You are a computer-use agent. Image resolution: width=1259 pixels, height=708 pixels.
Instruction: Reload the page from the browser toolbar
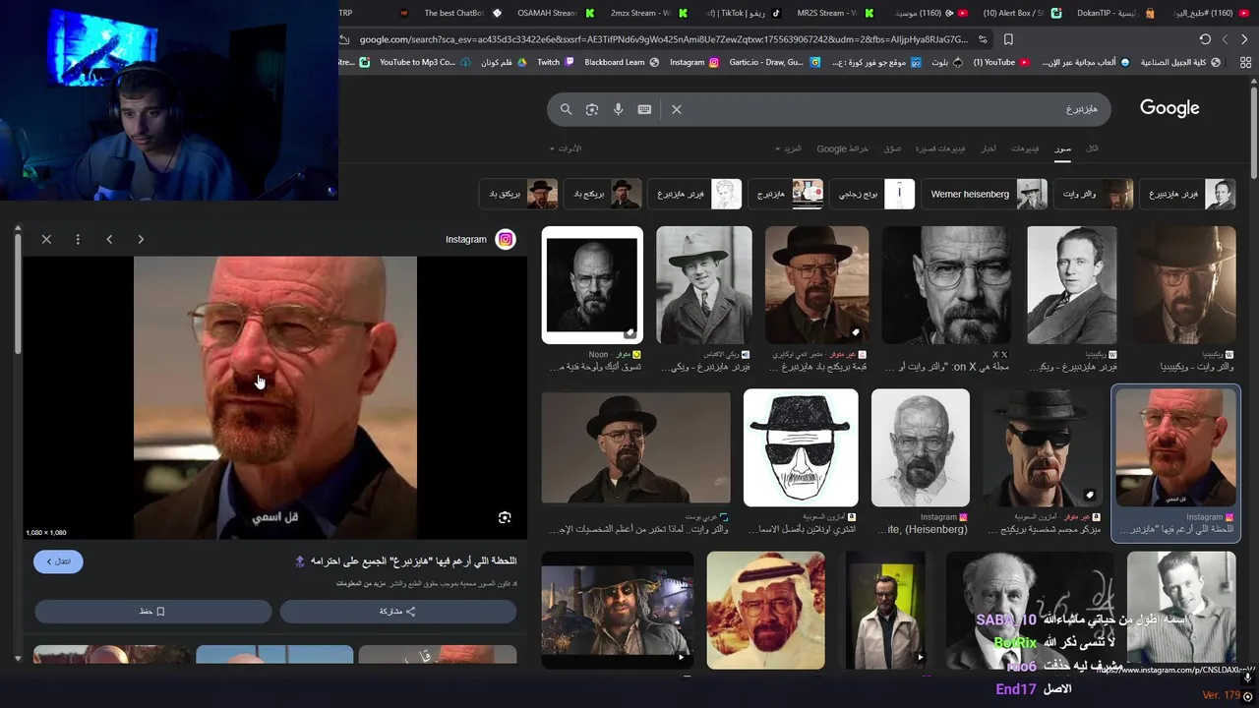pyautogui.click(x=1205, y=39)
